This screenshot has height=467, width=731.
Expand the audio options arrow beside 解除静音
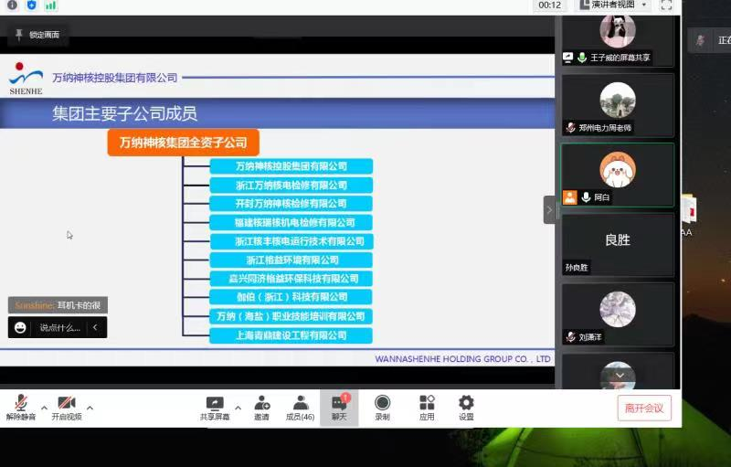point(44,408)
